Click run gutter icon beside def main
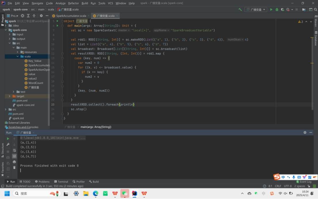 point(58,26)
